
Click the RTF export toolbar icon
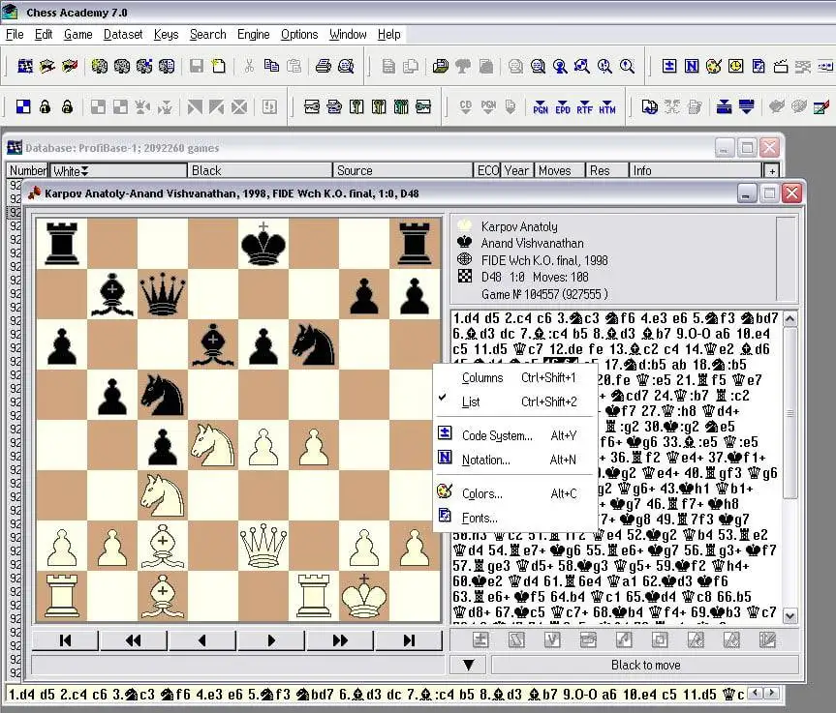pyautogui.click(x=584, y=106)
